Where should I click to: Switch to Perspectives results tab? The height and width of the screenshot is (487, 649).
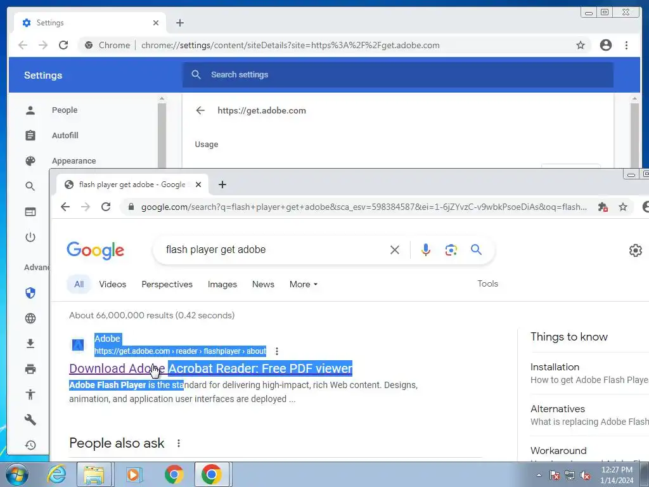(x=167, y=285)
